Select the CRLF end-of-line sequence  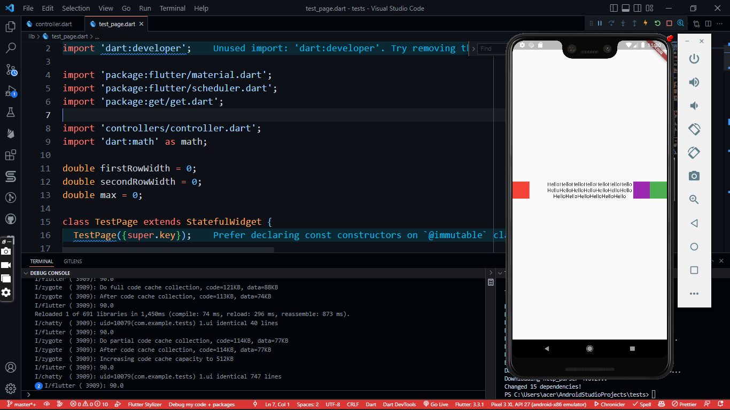pyautogui.click(x=353, y=405)
